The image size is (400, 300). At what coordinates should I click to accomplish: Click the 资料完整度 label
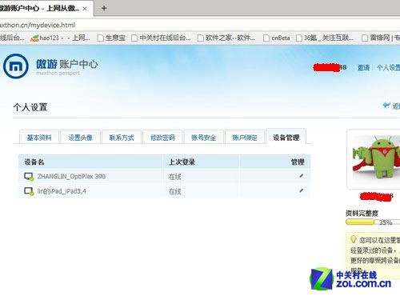[x=362, y=213]
